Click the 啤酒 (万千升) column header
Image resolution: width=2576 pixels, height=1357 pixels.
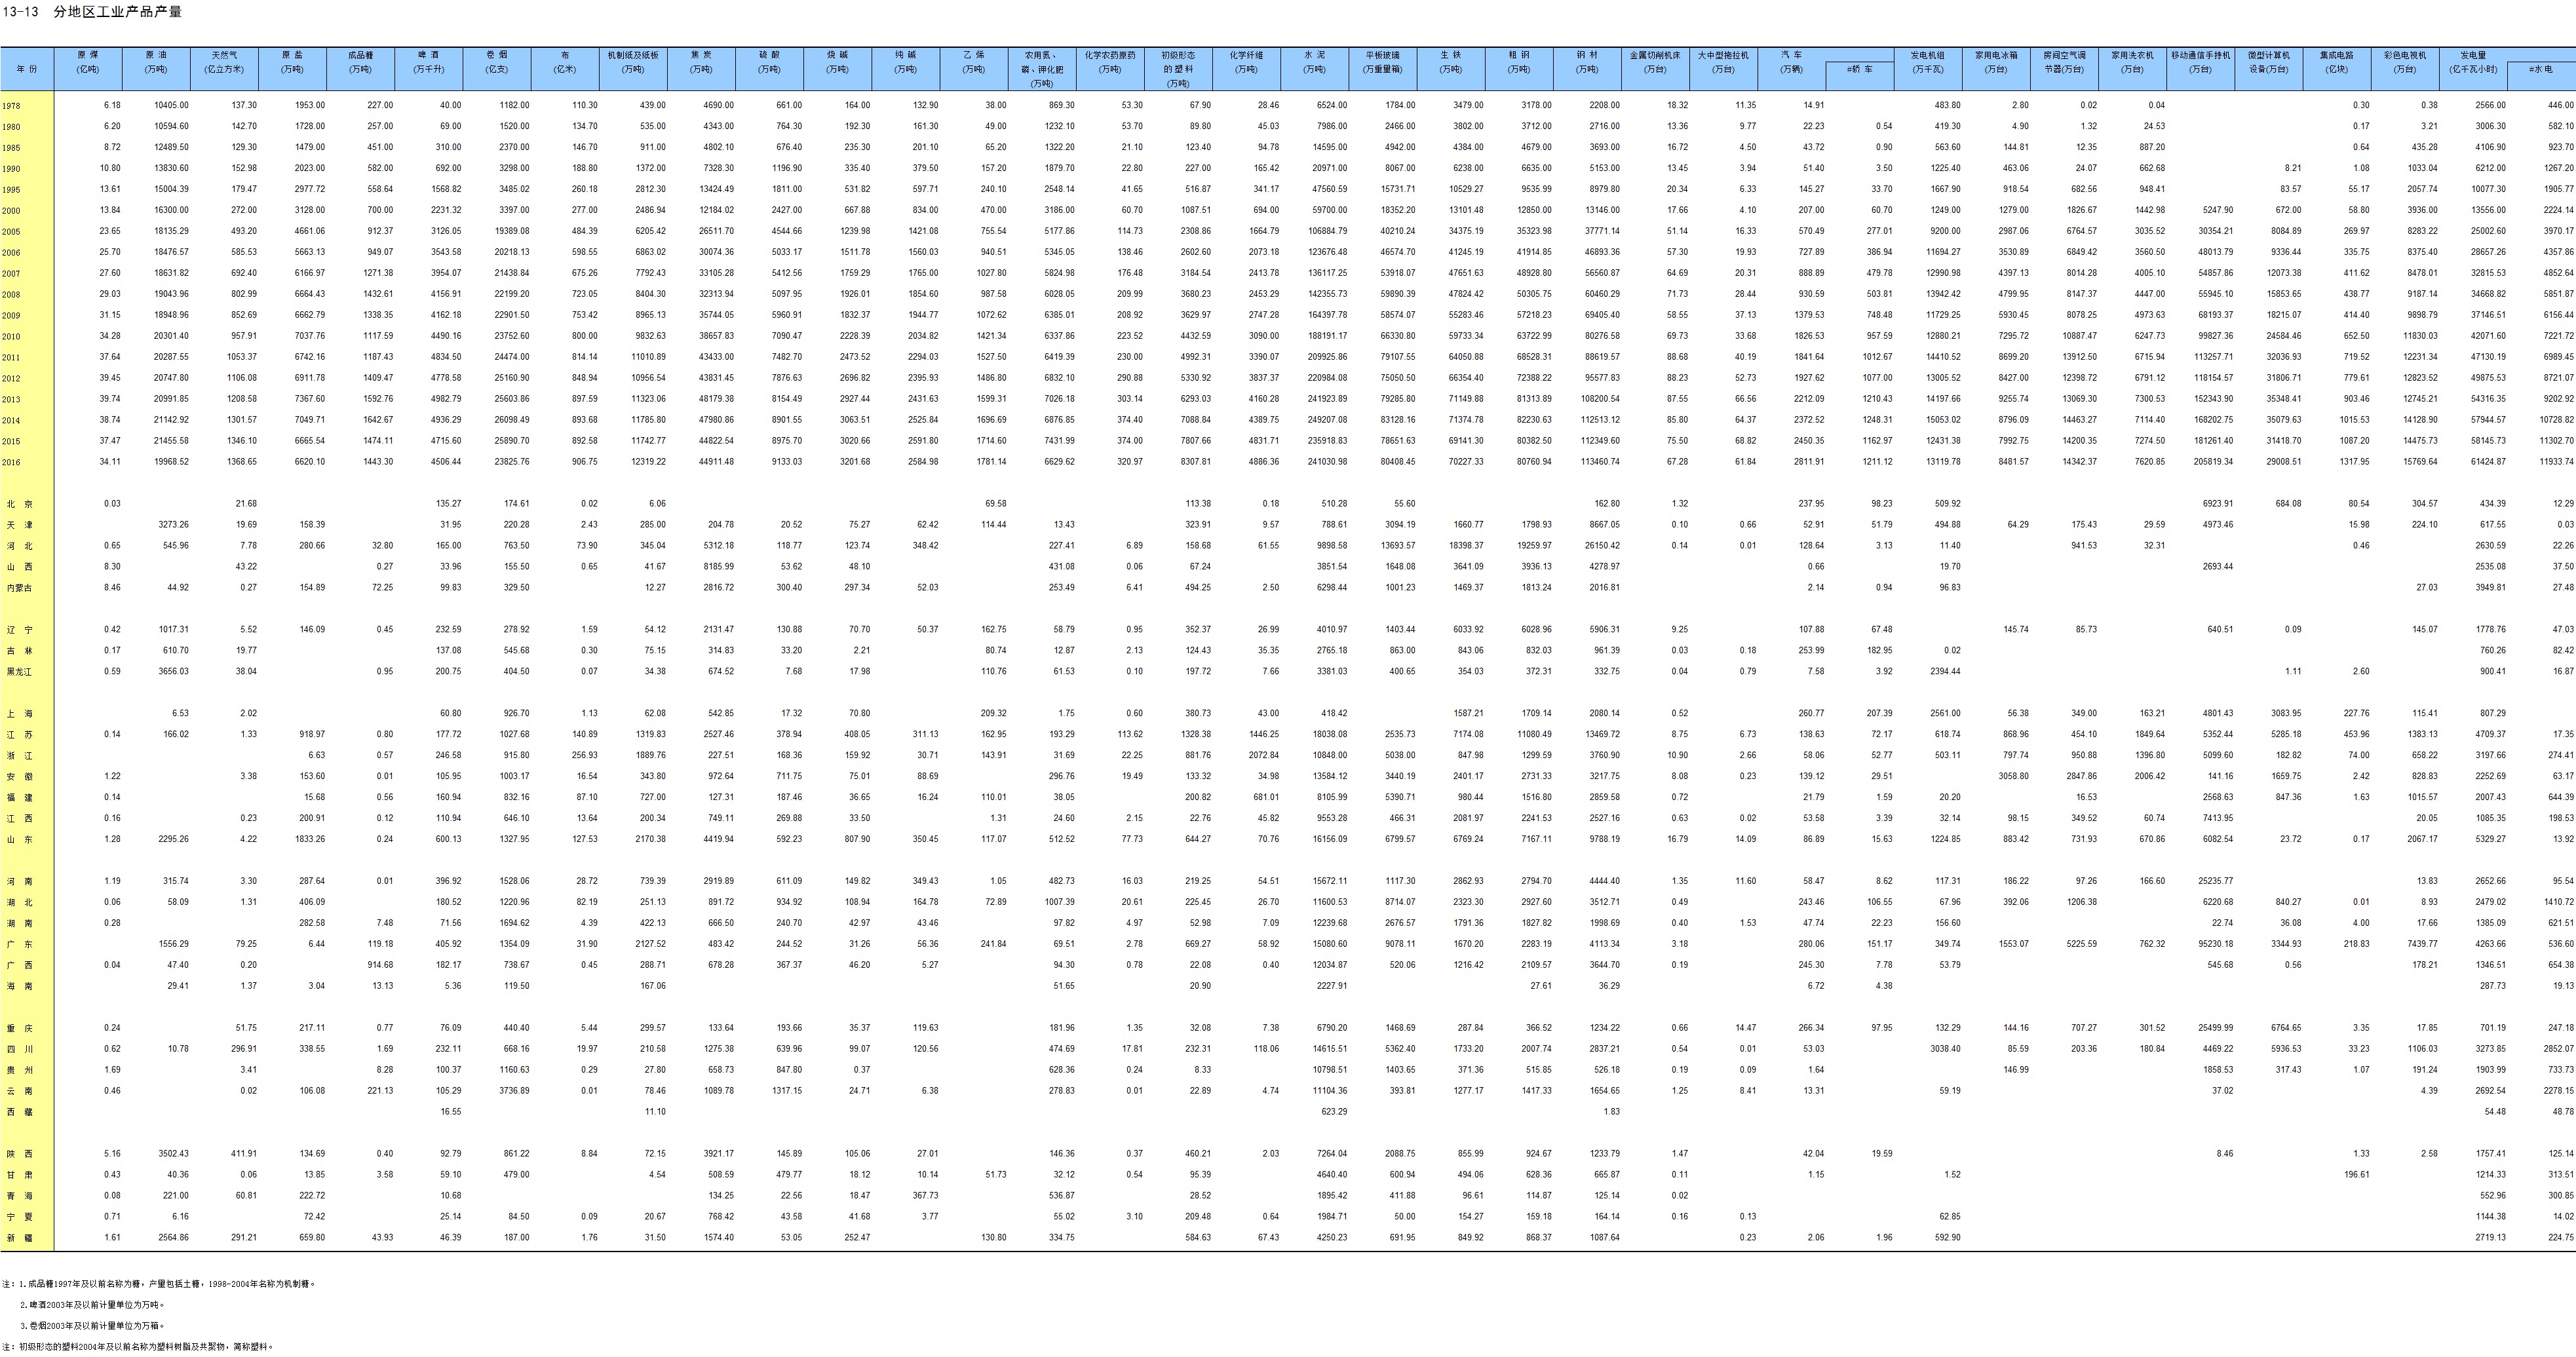(x=429, y=69)
